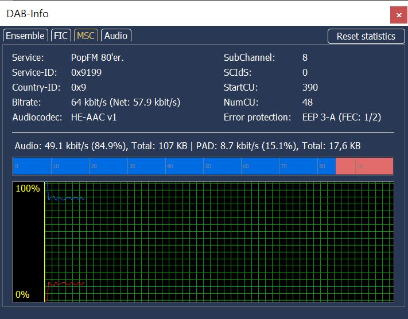Open the Audio tab
Screen dimensions: 408x319
click(x=116, y=36)
